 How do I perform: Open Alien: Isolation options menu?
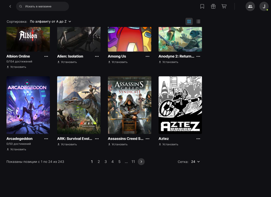pos(97,56)
